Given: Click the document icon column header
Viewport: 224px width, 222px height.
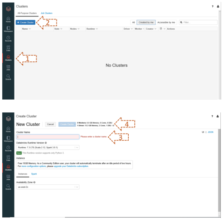Looking at the screenshot, I should (161, 28).
